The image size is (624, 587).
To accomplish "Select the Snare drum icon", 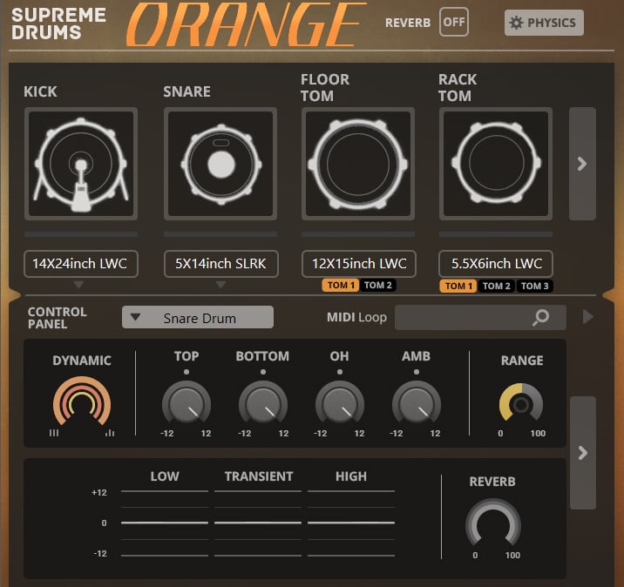I will pyautogui.click(x=220, y=163).
